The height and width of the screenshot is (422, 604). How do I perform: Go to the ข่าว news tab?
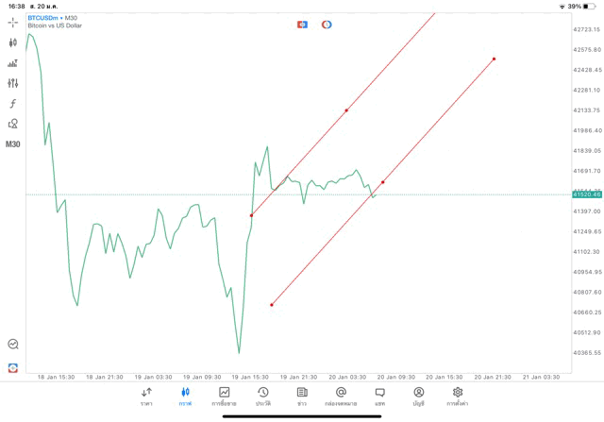click(x=302, y=397)
